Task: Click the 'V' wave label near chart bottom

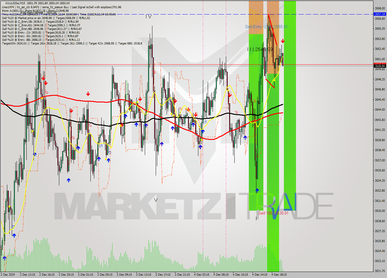Action: click(156, 200)
